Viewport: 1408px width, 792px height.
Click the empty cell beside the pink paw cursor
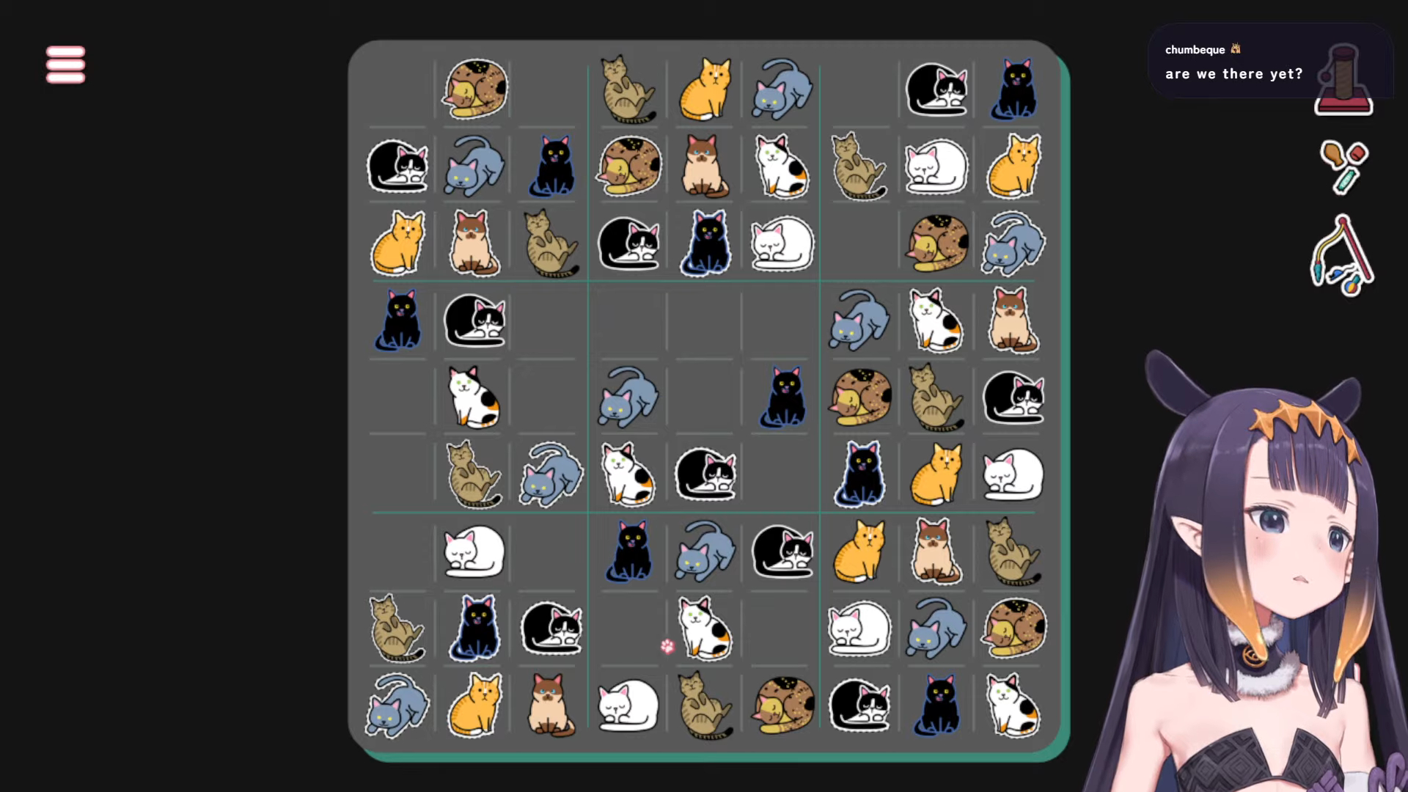628,628
